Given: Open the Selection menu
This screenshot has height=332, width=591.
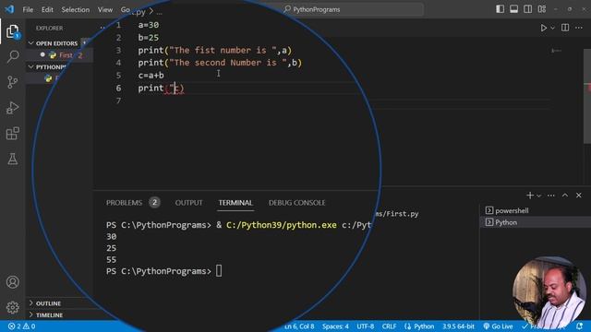Looking at the screenshot, I should click(x=76, y=9).
